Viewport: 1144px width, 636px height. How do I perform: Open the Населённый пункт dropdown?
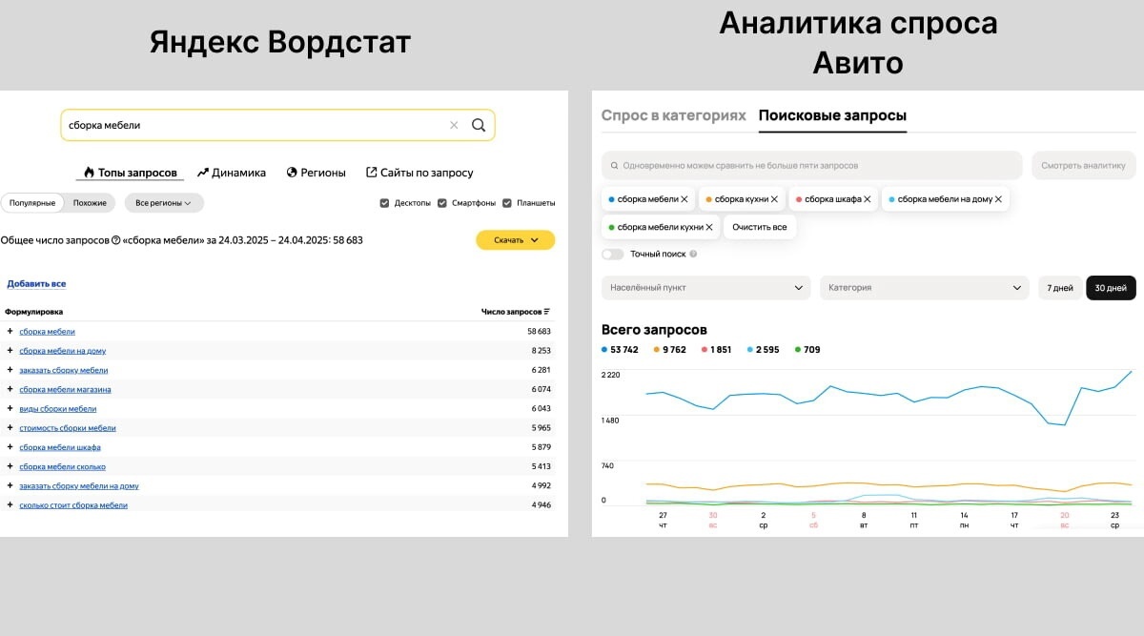[705, 288]
